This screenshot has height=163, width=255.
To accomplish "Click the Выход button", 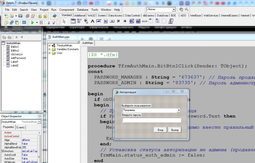I will [175, 130].
